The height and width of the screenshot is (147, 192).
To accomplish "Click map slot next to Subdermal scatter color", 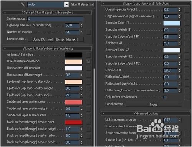I will pyautogui.click(x=88, y=102).
